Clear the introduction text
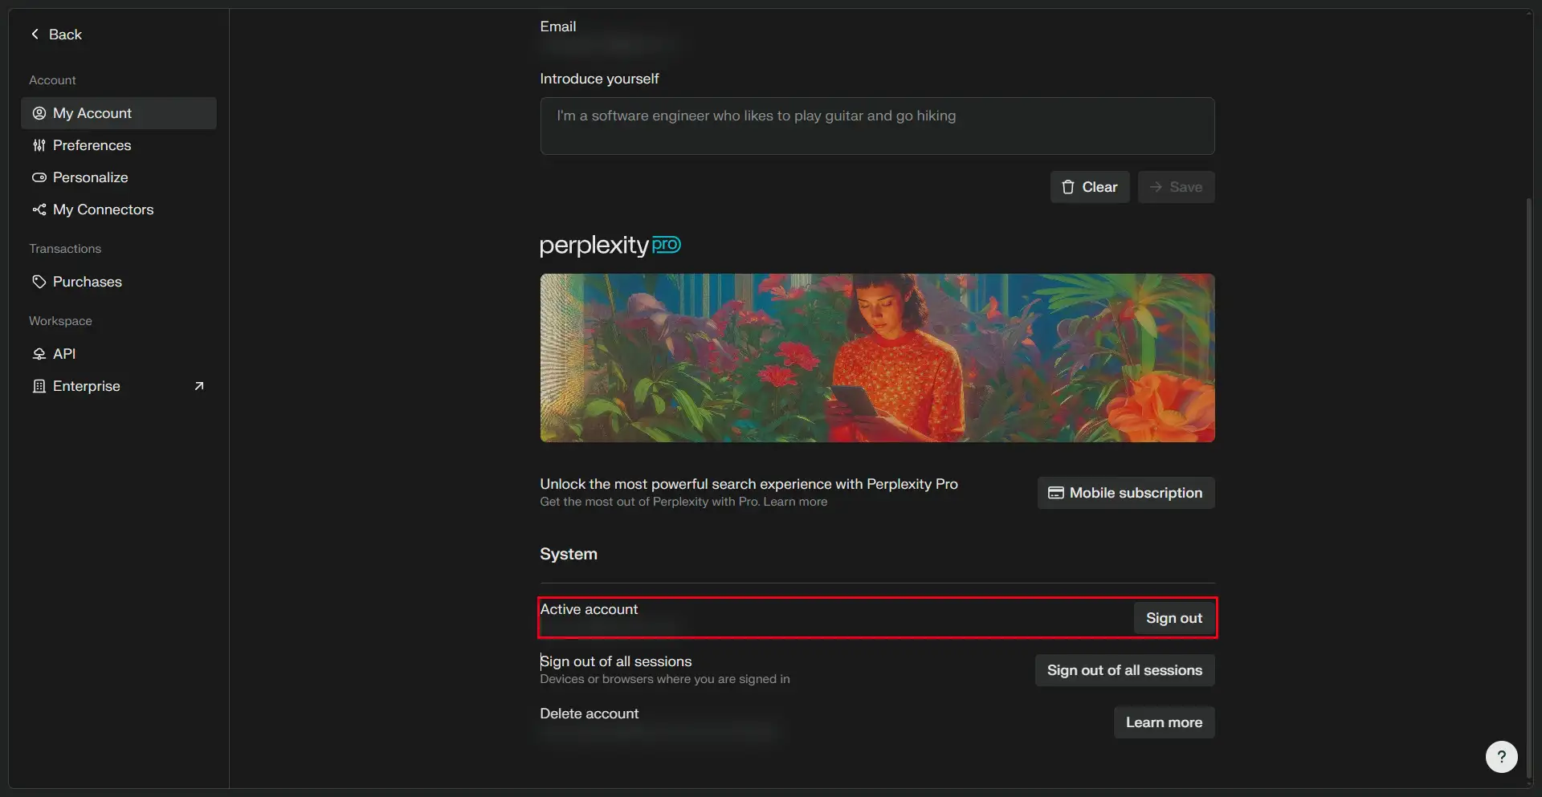The width and height of the screenshot is (1542, 797). tap(1090, 187)
